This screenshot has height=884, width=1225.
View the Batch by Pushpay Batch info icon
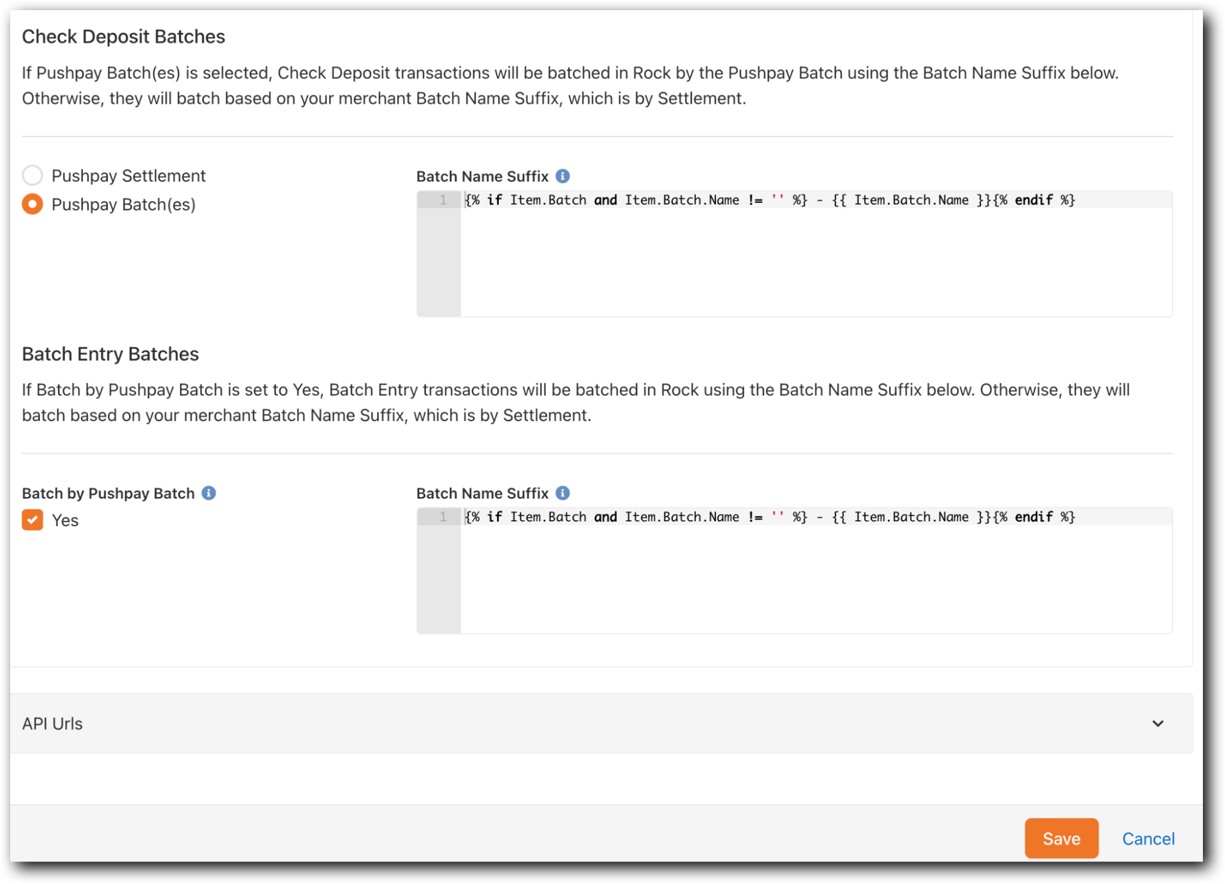(208, 493)
